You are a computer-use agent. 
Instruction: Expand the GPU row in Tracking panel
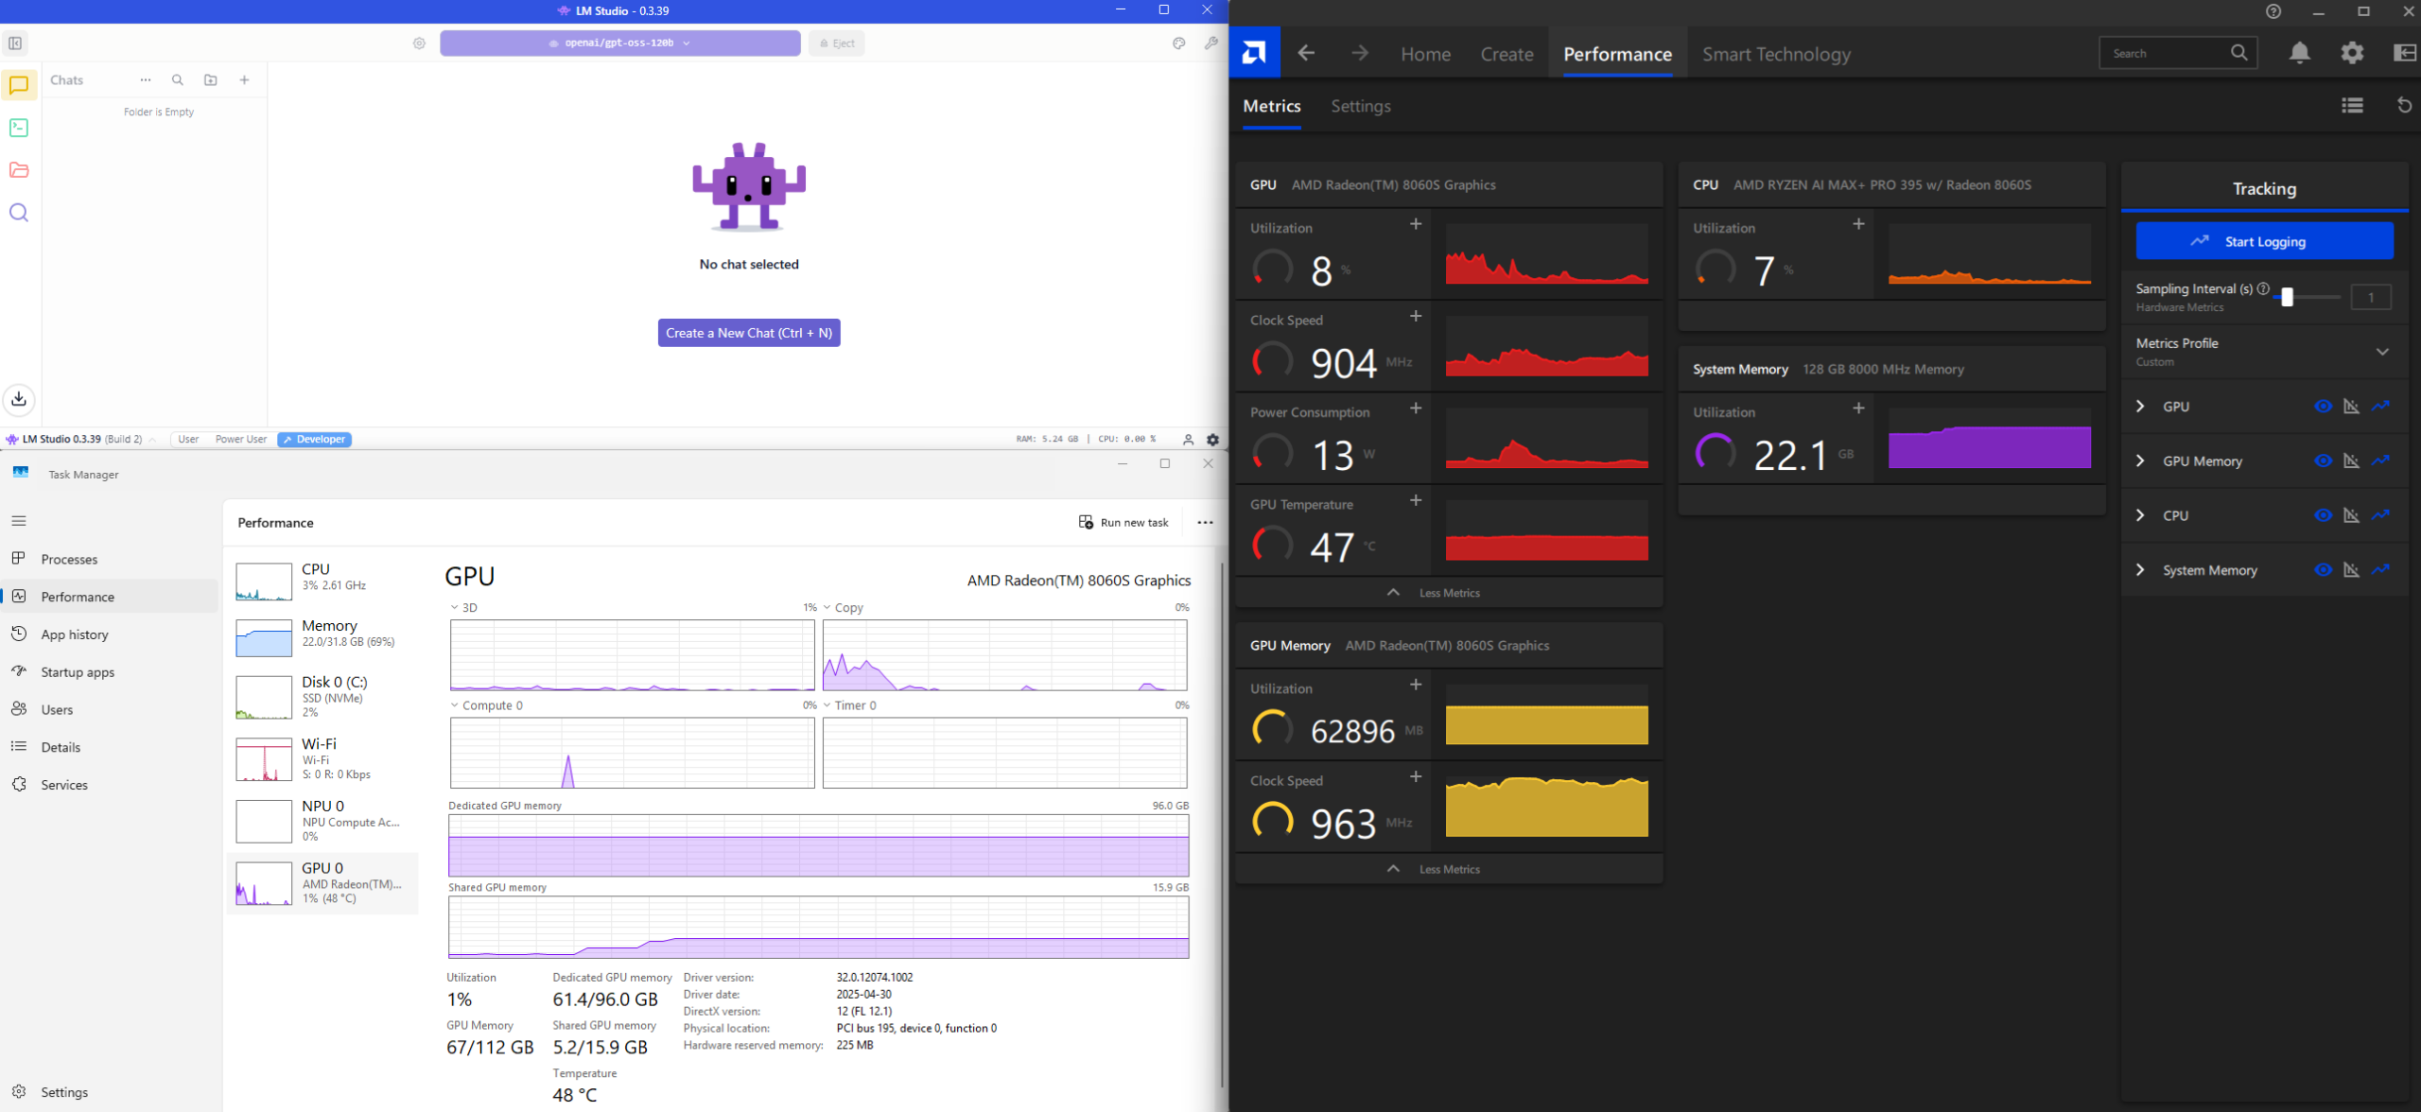pyautogui.click(x=2141, y=407)
